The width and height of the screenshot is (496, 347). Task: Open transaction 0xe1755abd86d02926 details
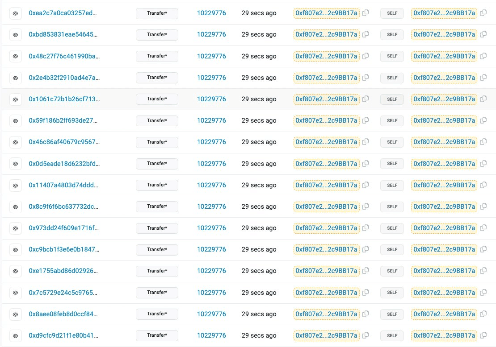64,271
